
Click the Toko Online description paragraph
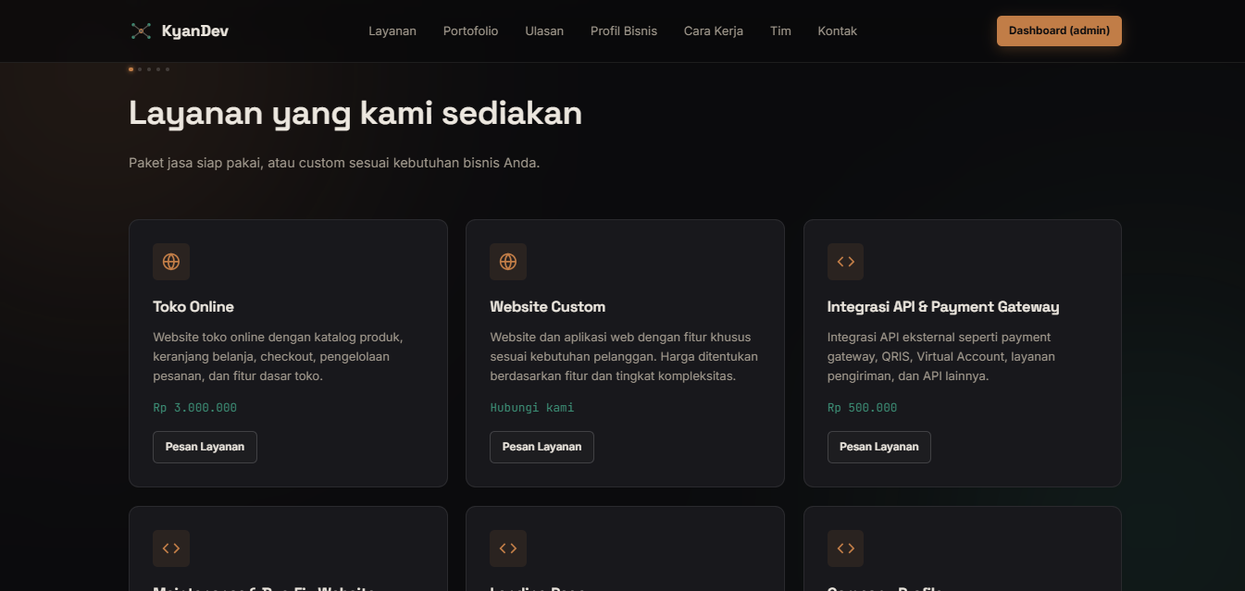point(278,357)
